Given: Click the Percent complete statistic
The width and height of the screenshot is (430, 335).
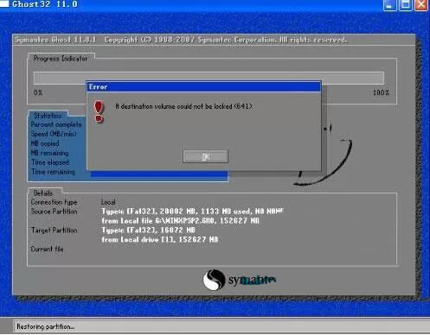Looking at the screenshot, I should [x=56, y=124].
